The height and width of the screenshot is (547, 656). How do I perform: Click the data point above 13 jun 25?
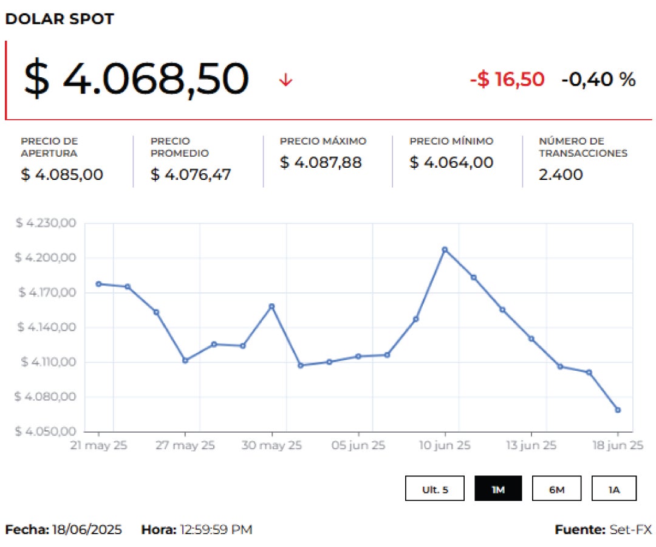[x=531, y=339]
